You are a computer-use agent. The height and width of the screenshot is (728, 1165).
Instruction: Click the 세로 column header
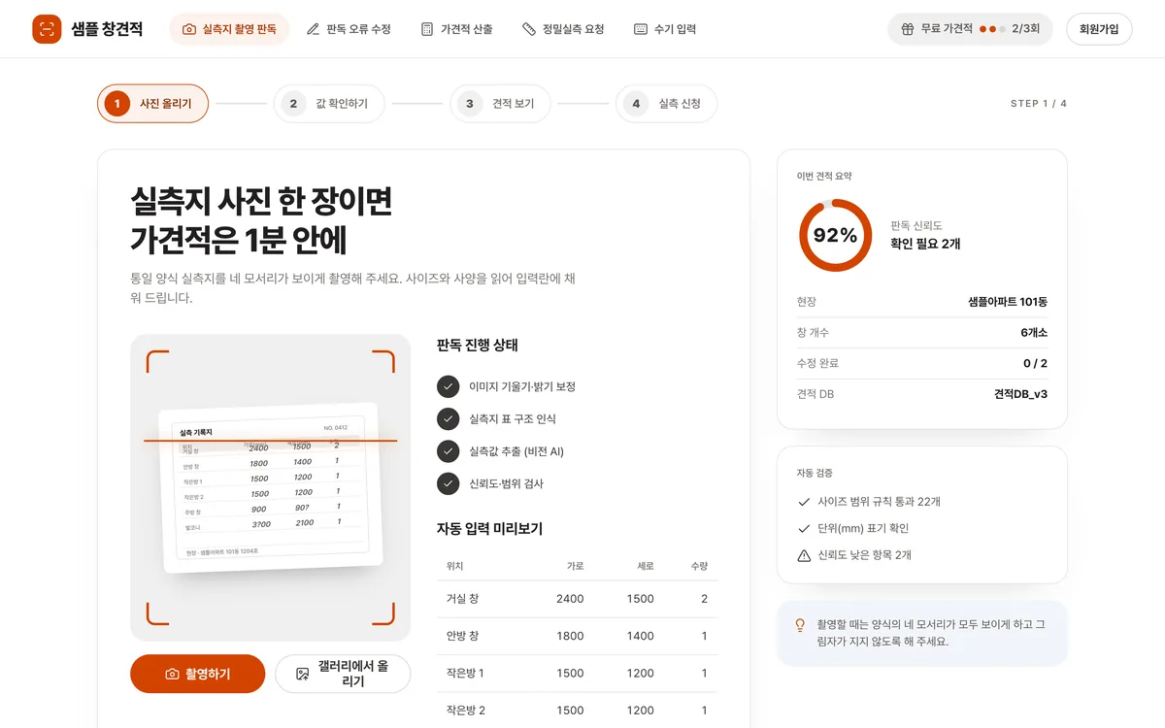click(646, 565)
